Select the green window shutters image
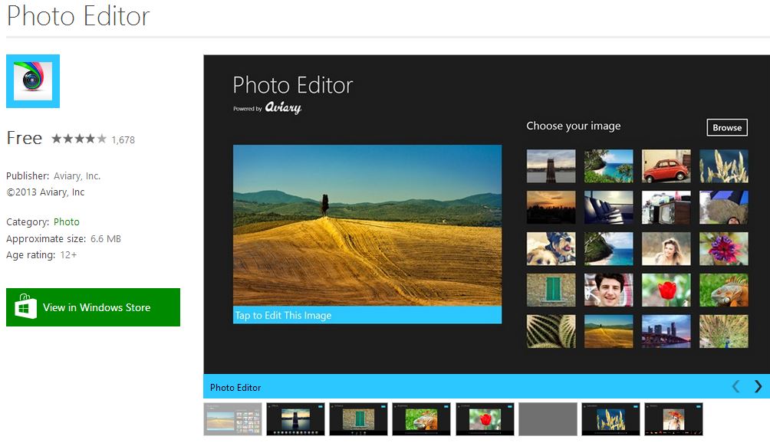This screenshot has height=446, width=770. tap(551, 290)
